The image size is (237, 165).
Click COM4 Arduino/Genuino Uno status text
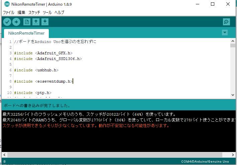click(x=205, y=162)
